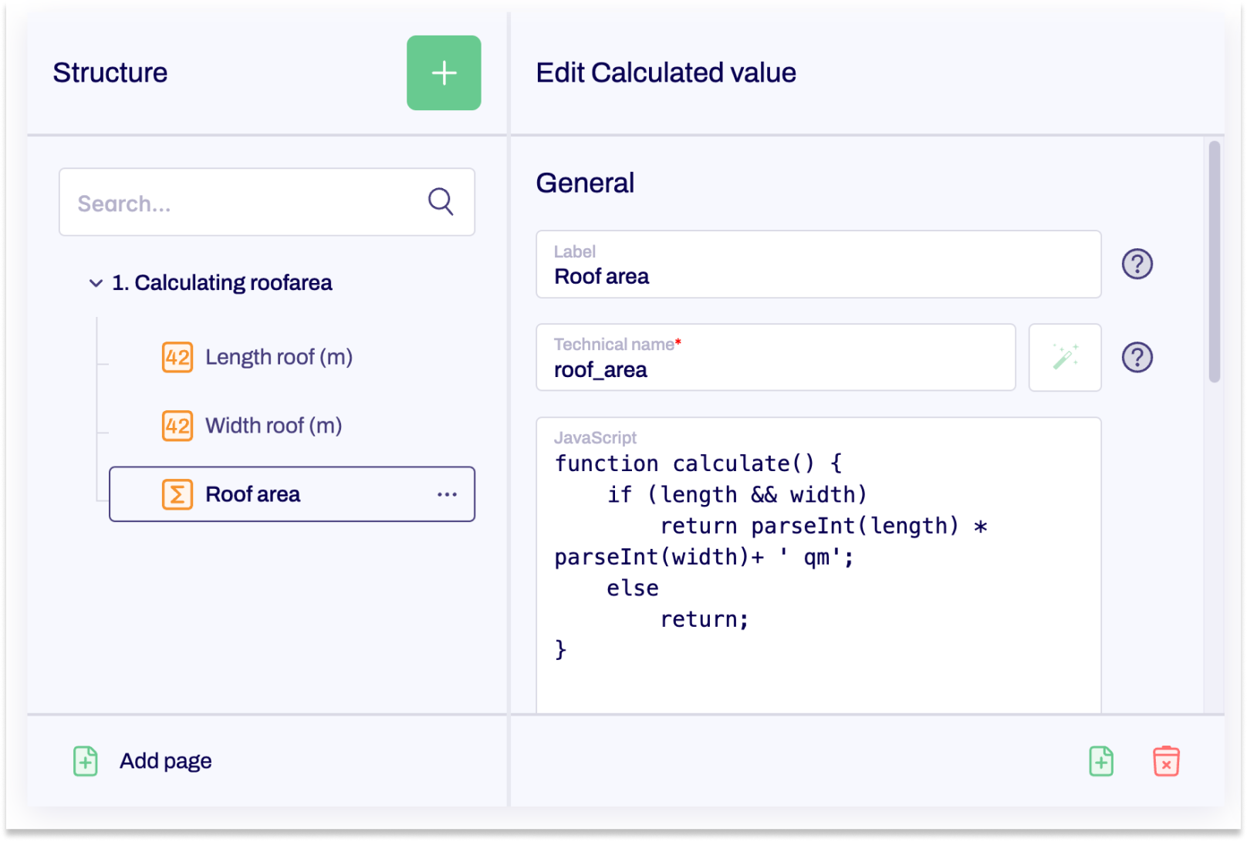Open the Roof area options menu

(448, 494)
